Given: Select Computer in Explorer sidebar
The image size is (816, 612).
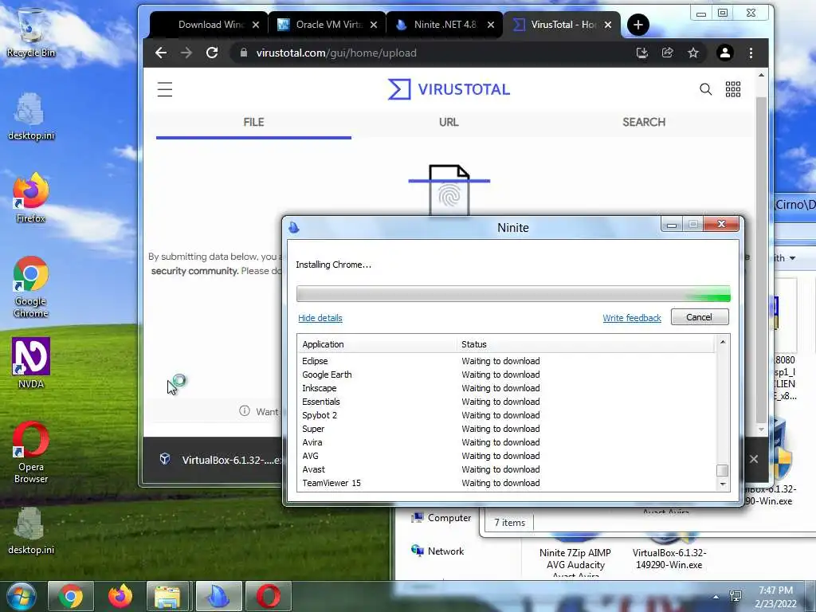Looking at the screenshot, I should tap(441, 518).
